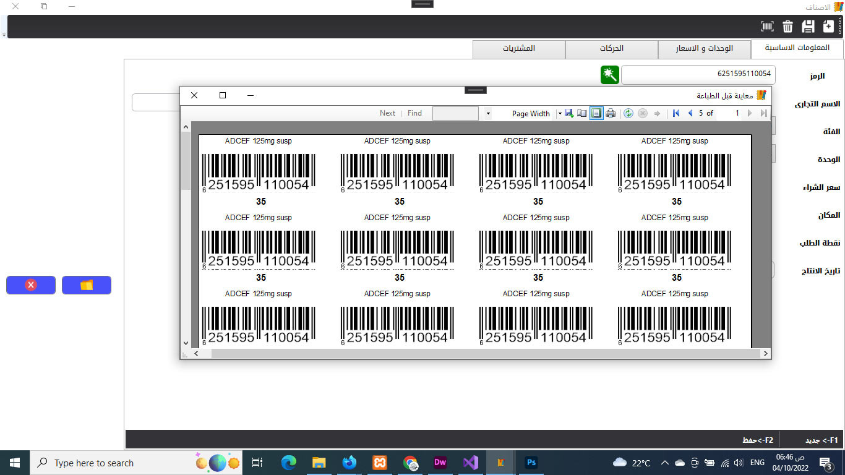Screen dimensions: 845x475
Task: Click the الاسم التجاري label
Action: 817,104
